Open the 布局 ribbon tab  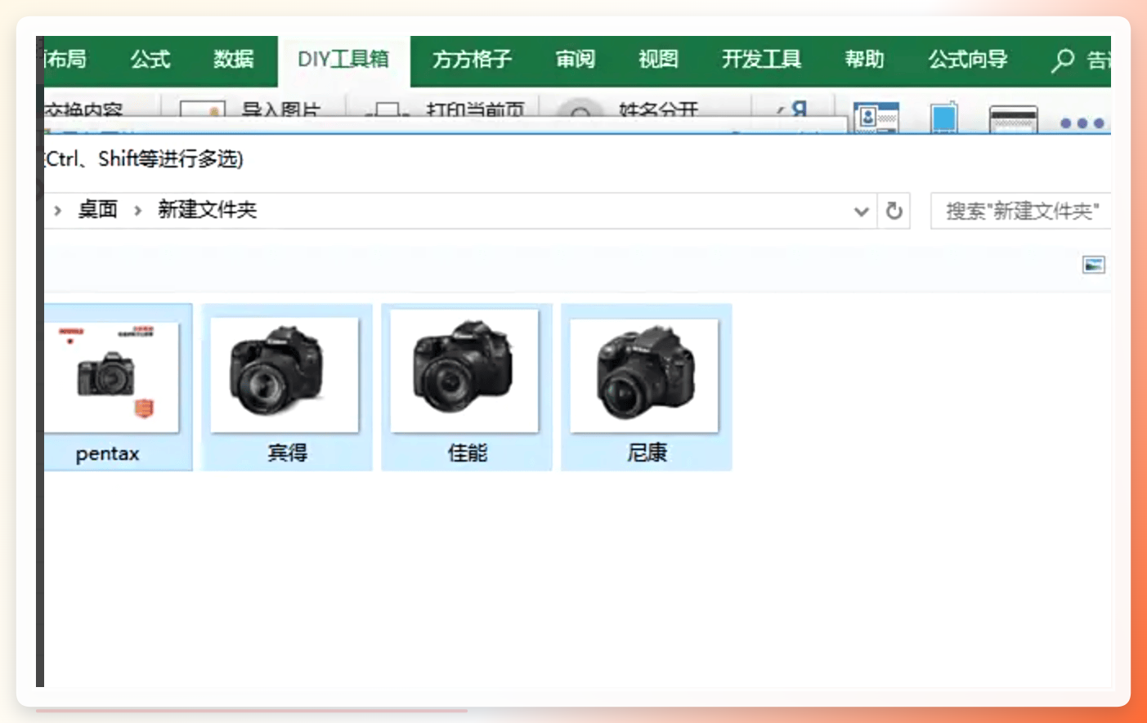[x=65, y=60]
